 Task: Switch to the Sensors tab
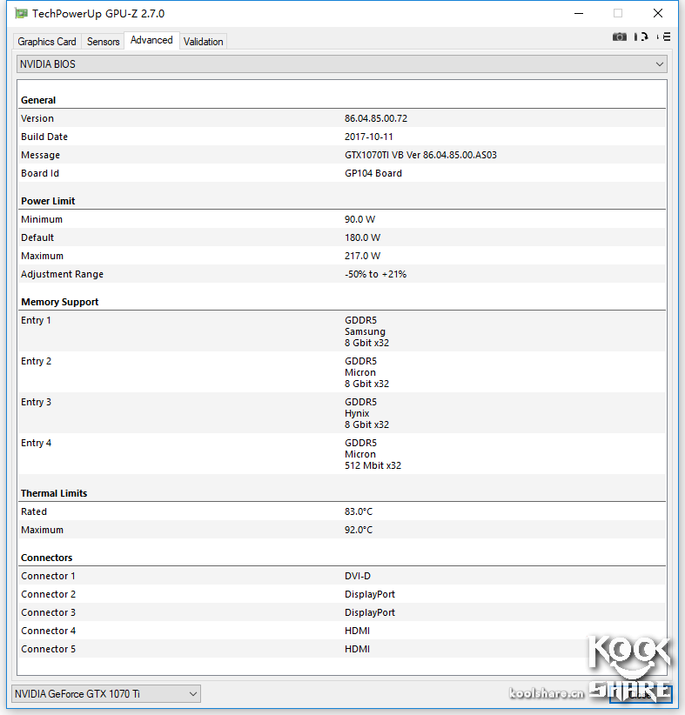click(x=103, y=42)
